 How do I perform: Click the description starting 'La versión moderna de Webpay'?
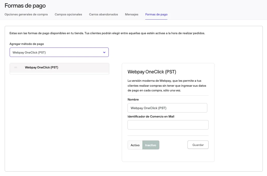(x=167, y=85)
